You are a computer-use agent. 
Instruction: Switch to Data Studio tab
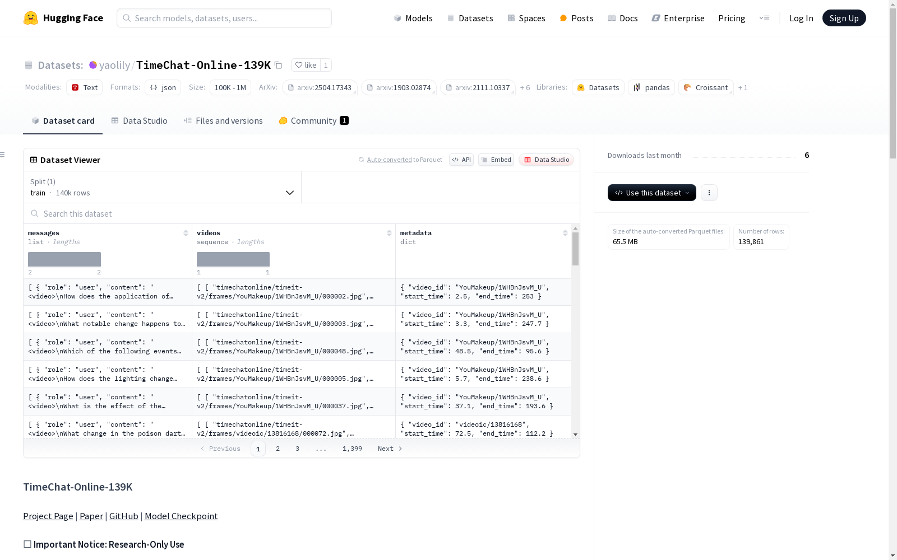139,121
